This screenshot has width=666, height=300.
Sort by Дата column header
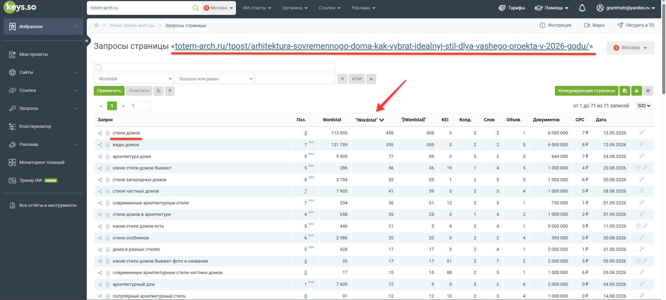[x=601, y=120]
